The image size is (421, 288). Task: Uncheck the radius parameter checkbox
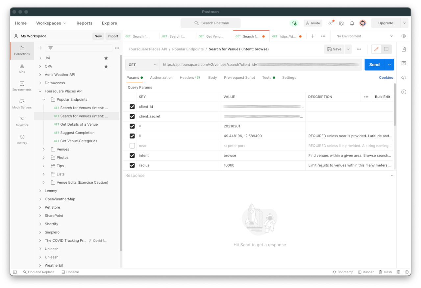(x=132, y=165)
